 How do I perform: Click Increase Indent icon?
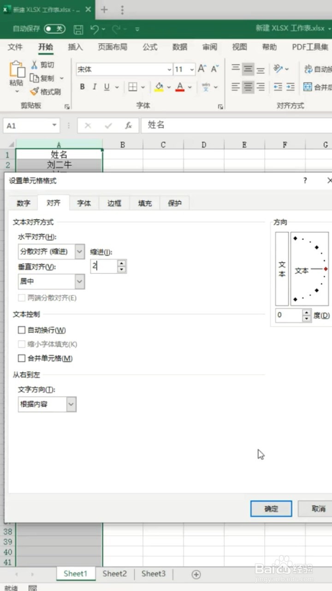coord(290,87)
